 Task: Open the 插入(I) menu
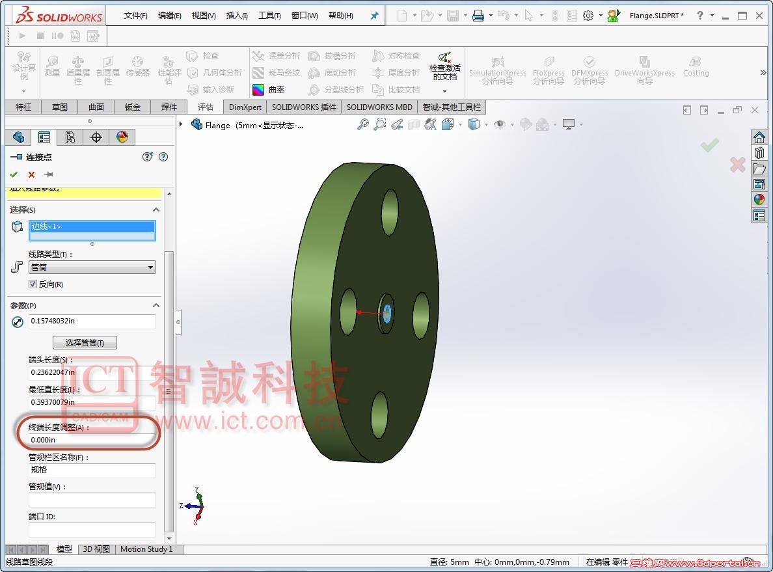237,16
